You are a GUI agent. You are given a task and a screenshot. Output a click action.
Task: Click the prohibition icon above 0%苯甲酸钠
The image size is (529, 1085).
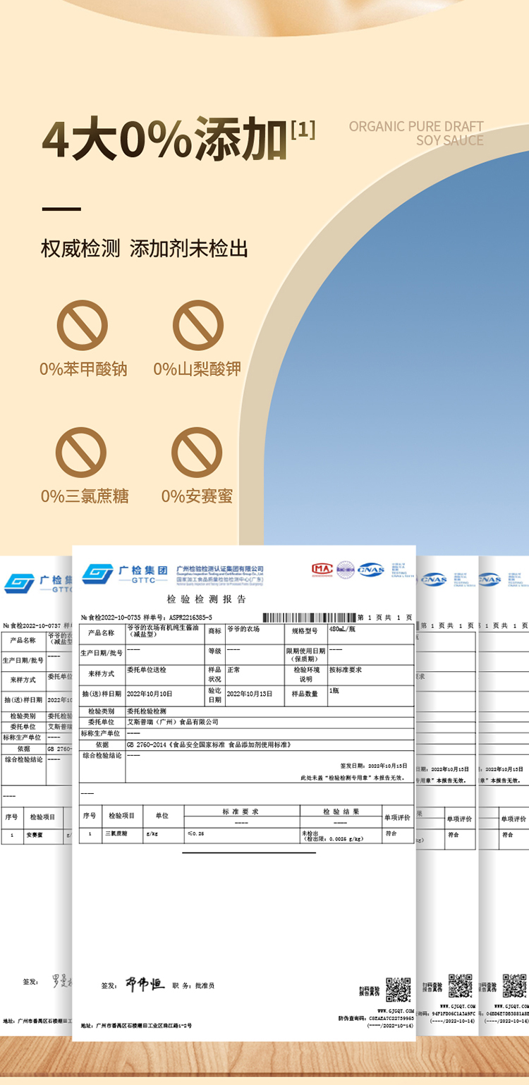pos(82,325)
